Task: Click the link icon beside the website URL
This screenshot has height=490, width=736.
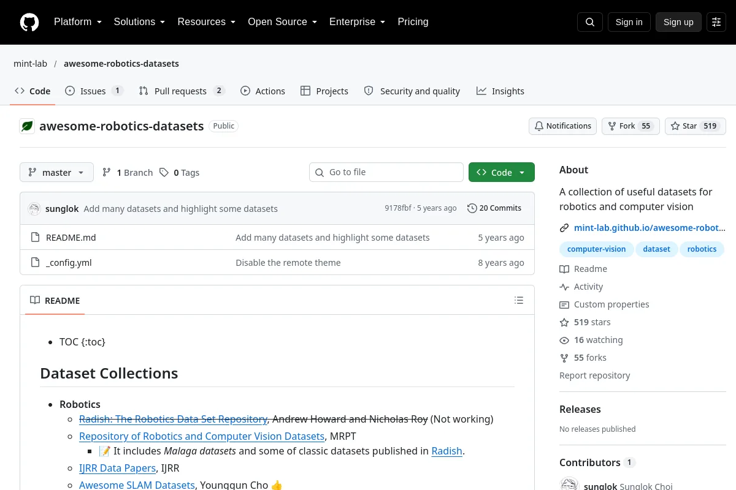Action: pos(564,228)
